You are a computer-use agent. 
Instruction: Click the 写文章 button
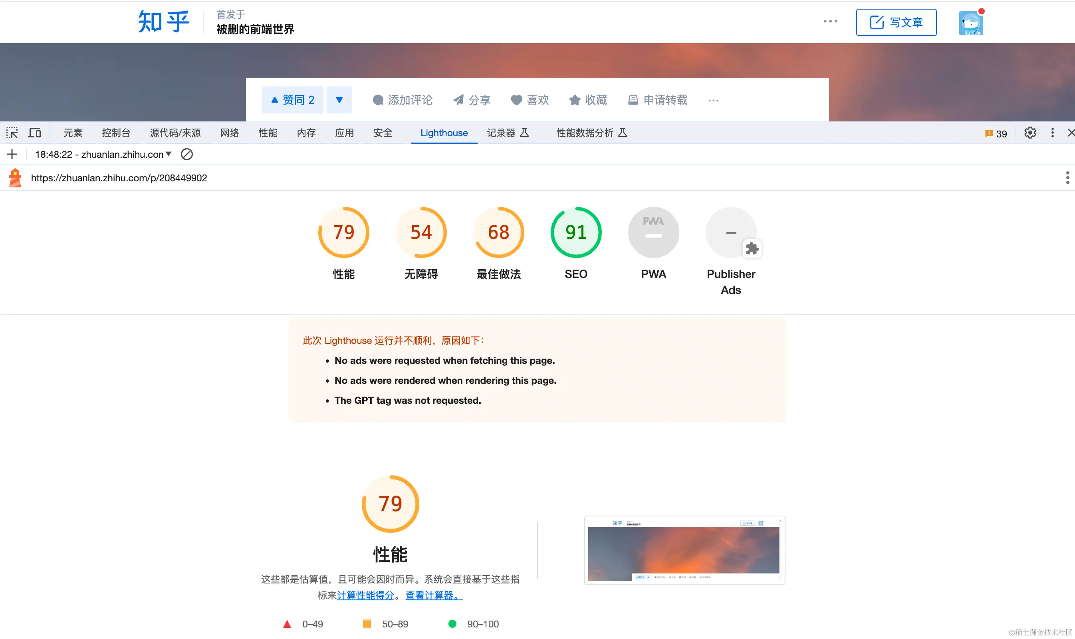pyautogui.click(x=896, y=22)
